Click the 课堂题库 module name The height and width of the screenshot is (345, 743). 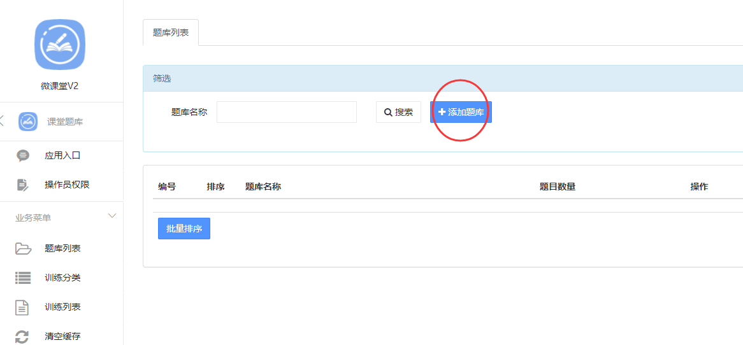(65, 122)
